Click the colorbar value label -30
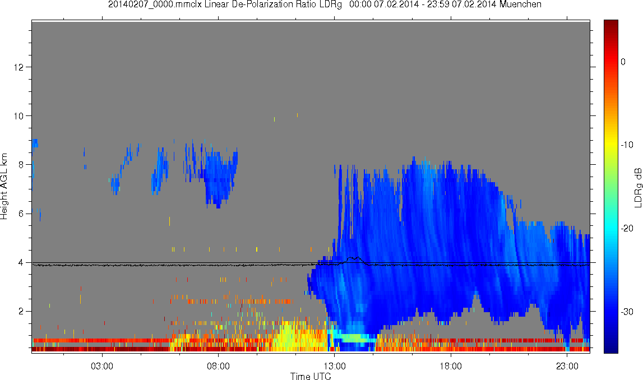The height and width of the screenshot is (380, 643). tap(627, 312)
